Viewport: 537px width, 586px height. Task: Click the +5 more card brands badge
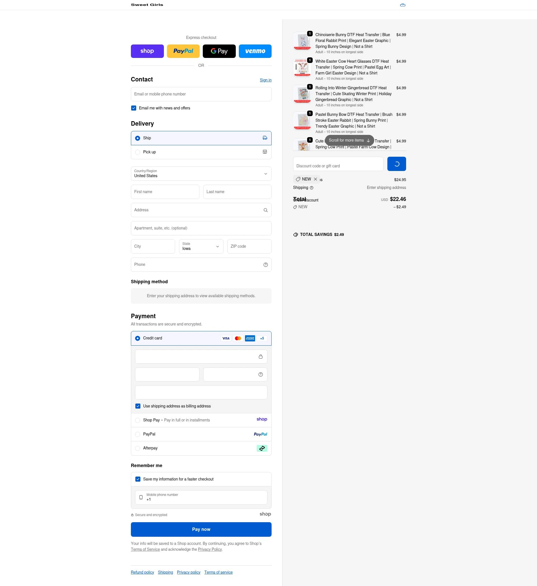pyautogui.click(x=262, y=338)
